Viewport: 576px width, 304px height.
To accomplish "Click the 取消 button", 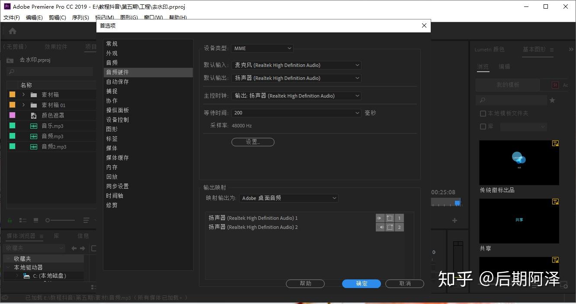I will coord(405,284).
